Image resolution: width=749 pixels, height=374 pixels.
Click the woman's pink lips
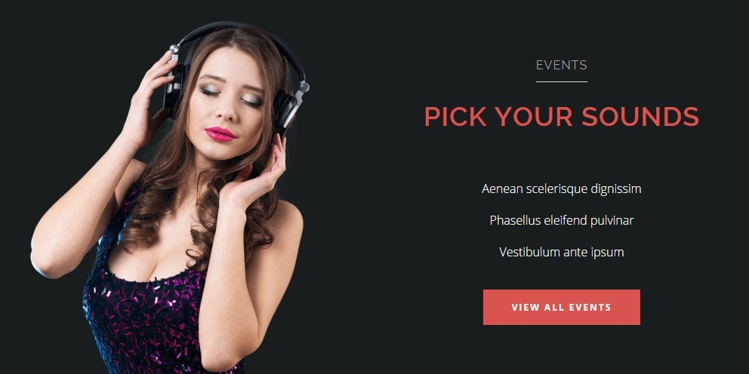pos(220,133)
